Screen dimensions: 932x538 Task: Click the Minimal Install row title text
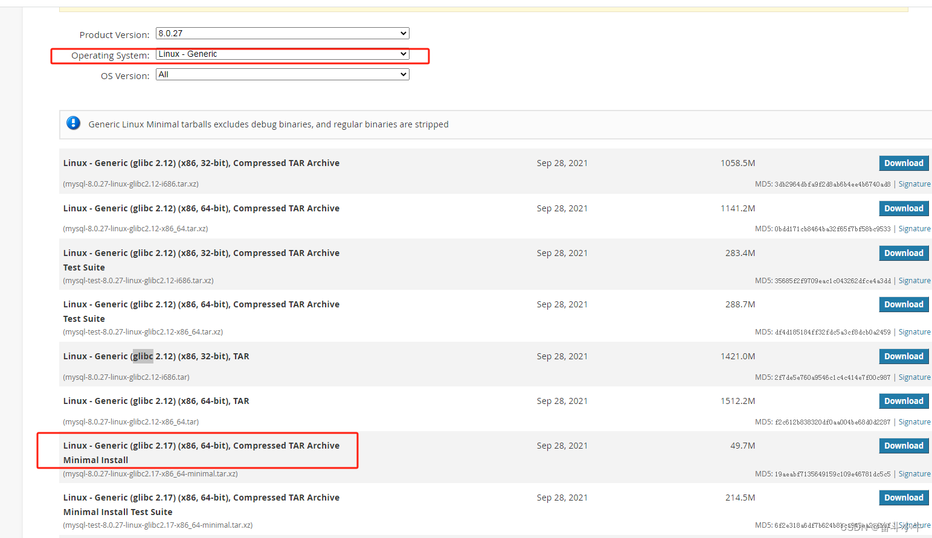[201, 453]
